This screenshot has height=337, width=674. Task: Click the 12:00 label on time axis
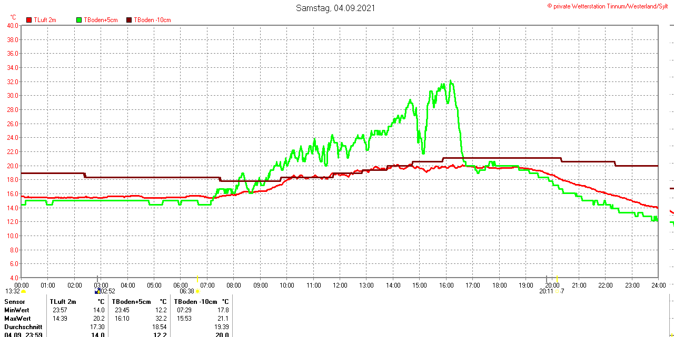pyautogui.click(x=340, y=285)
